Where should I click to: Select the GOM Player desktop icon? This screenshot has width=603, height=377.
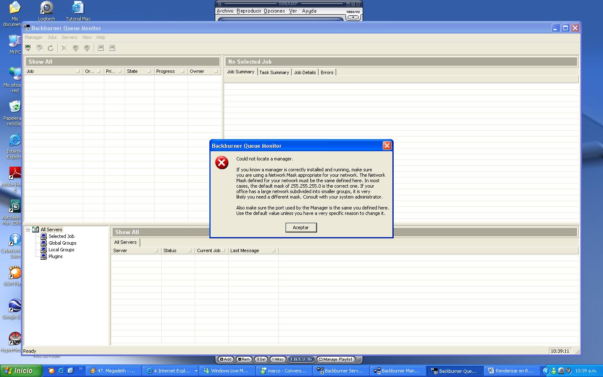(15, 276)
